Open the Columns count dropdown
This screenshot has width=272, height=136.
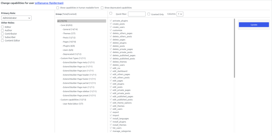click(x=180, y=14)
